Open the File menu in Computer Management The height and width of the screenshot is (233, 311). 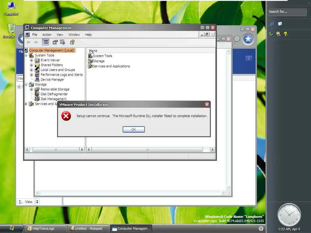pyautogui.click(x=35, y=35)
